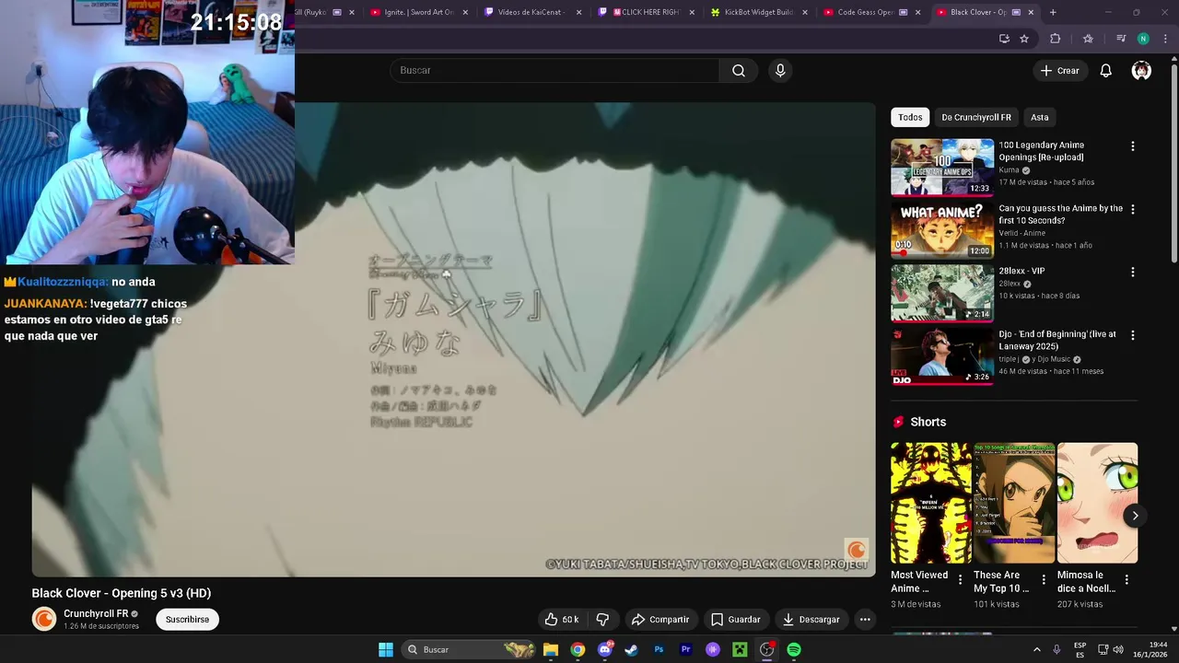Viewport: 1179px width, 663px height.
Task: Open a new browser tab
Action: click(x=1053, y=13)
